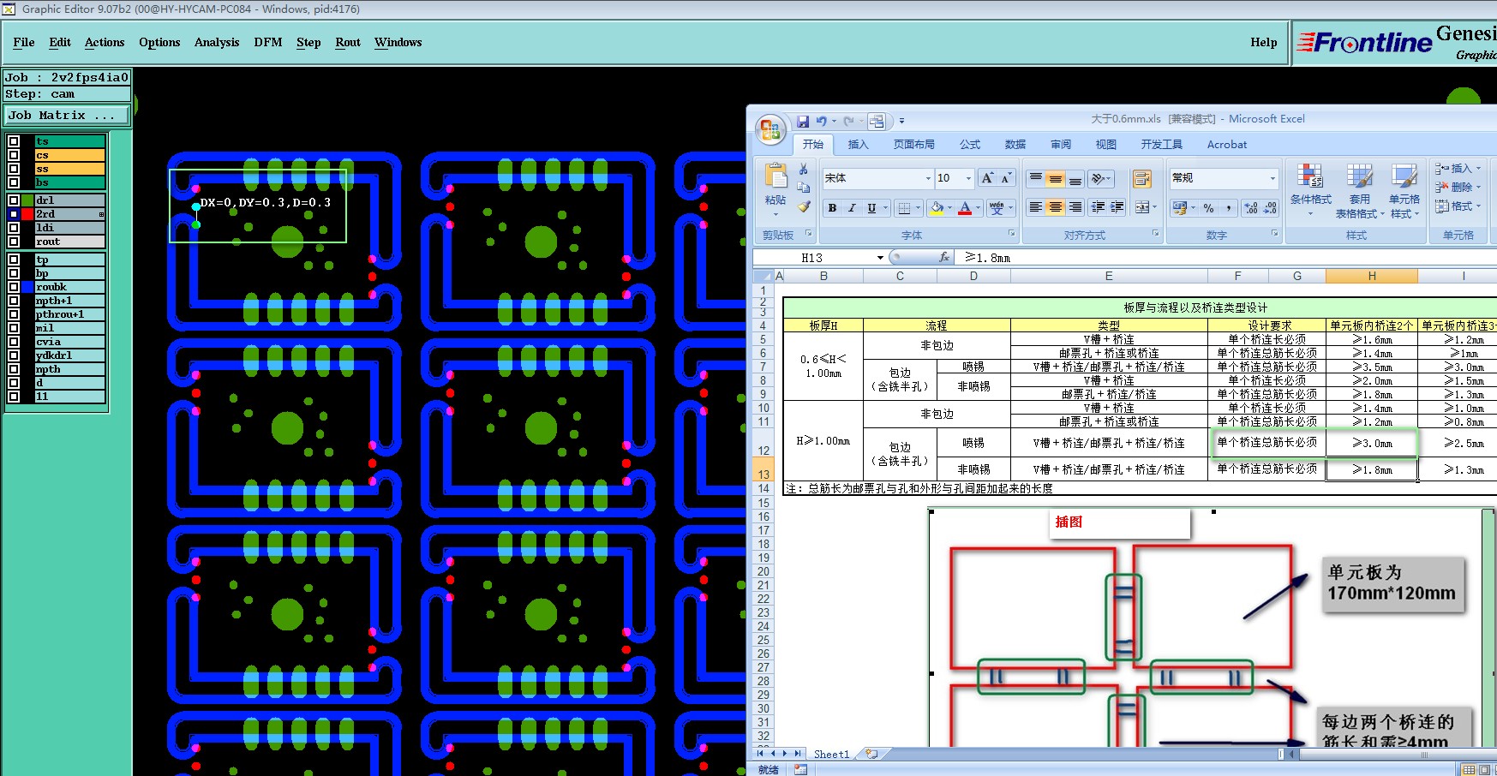
Task: Select the Format Painter brush in Excel
Action: [x=804, y=206]
